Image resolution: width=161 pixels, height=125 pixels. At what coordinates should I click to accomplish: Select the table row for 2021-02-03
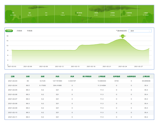(79, 81)
